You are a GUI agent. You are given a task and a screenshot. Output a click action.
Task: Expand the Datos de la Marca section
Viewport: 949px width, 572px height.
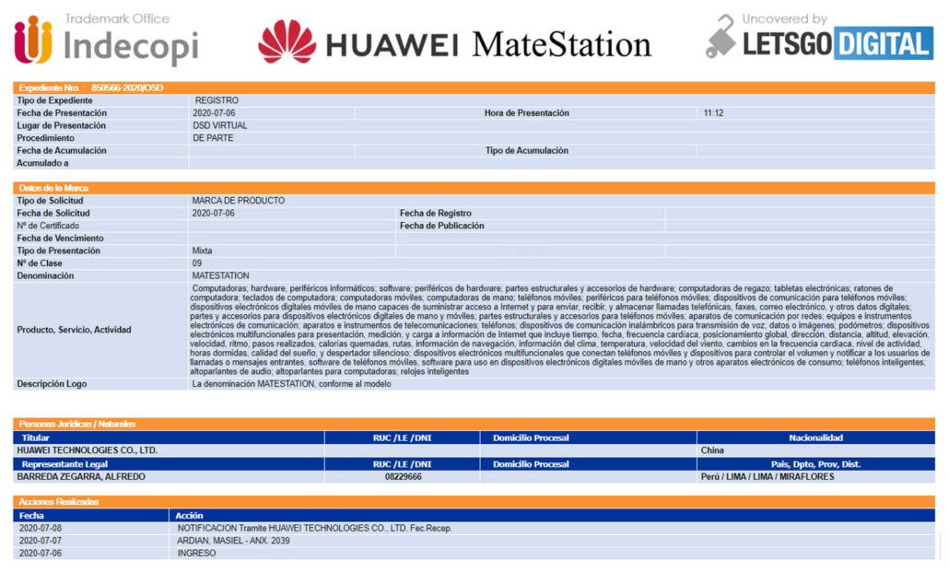(55, 187)
